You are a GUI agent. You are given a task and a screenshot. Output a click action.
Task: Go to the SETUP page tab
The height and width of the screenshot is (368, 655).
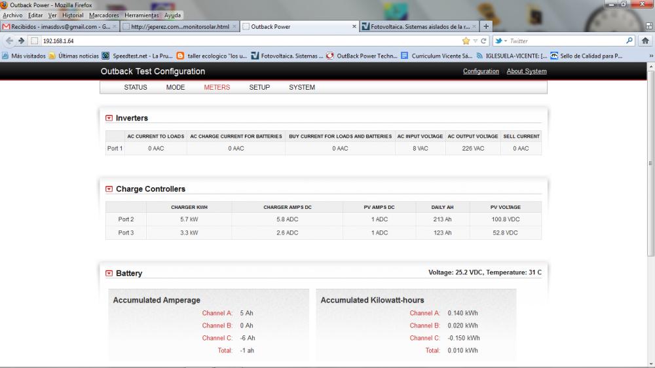pos(259,87)
